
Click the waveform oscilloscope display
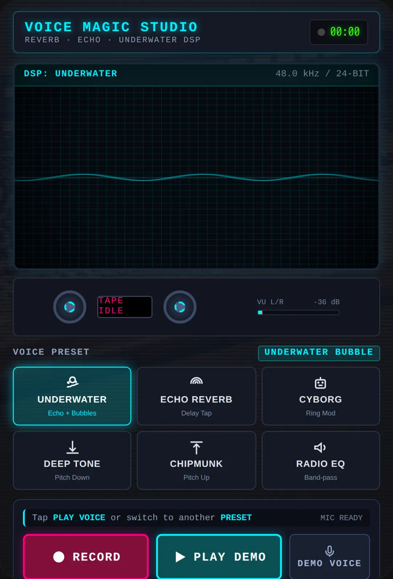click(x=196, y=177)
